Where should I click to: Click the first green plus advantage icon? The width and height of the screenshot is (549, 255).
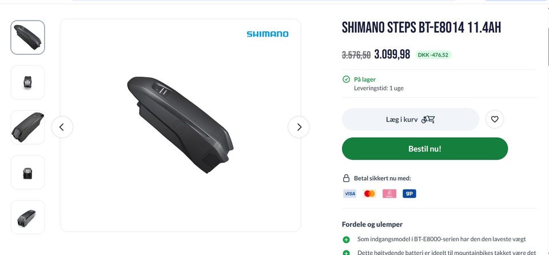click(346, 240)
